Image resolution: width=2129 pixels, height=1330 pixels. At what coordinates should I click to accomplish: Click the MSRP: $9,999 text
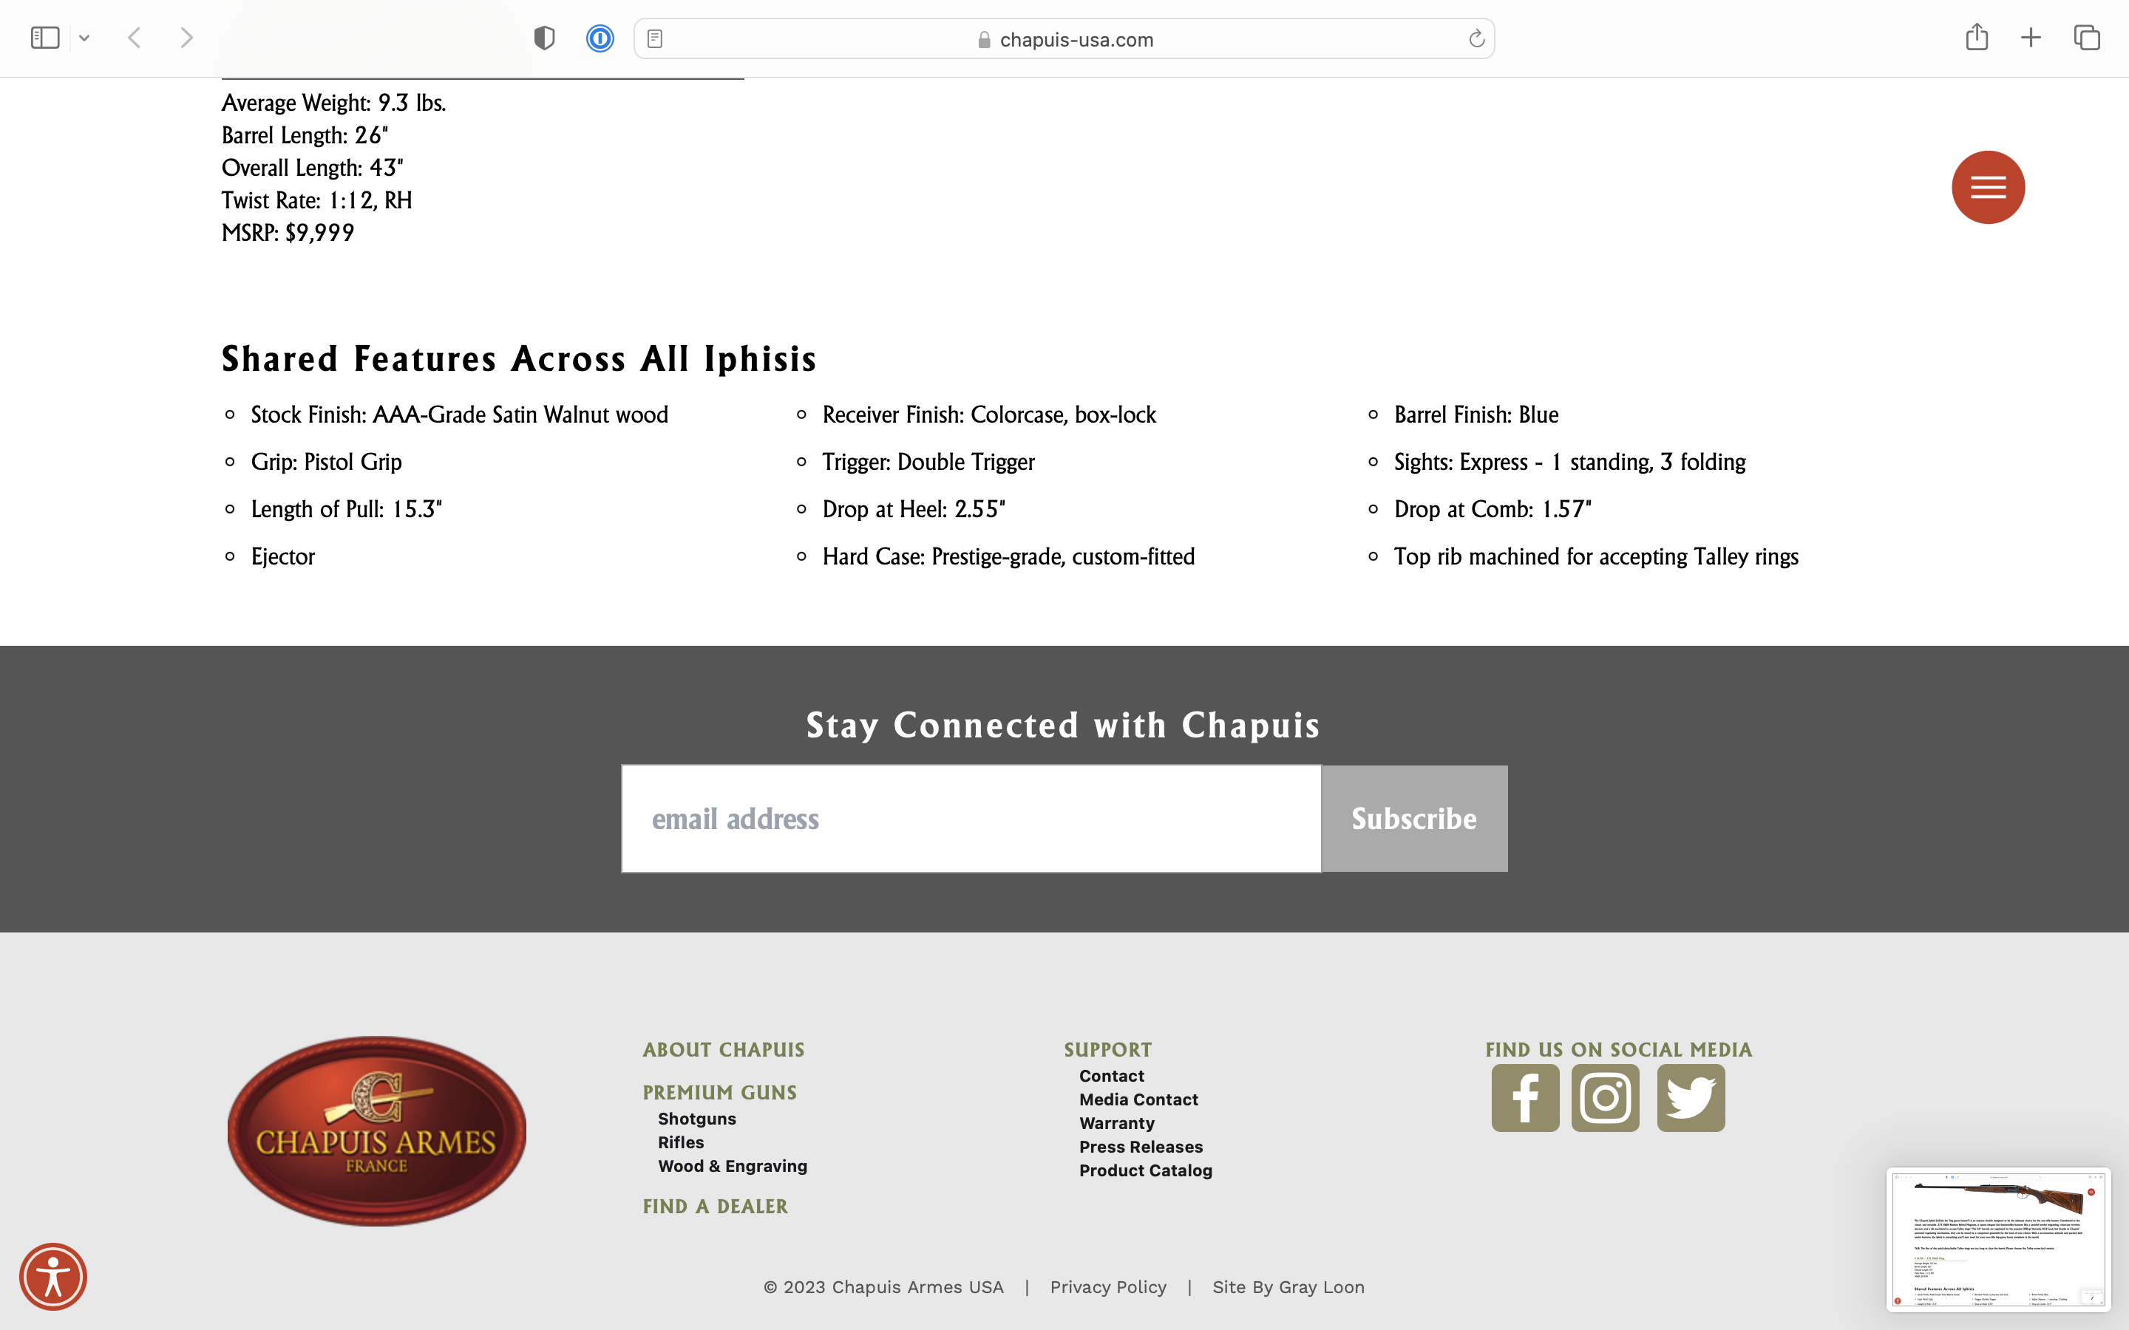point(288,233)
